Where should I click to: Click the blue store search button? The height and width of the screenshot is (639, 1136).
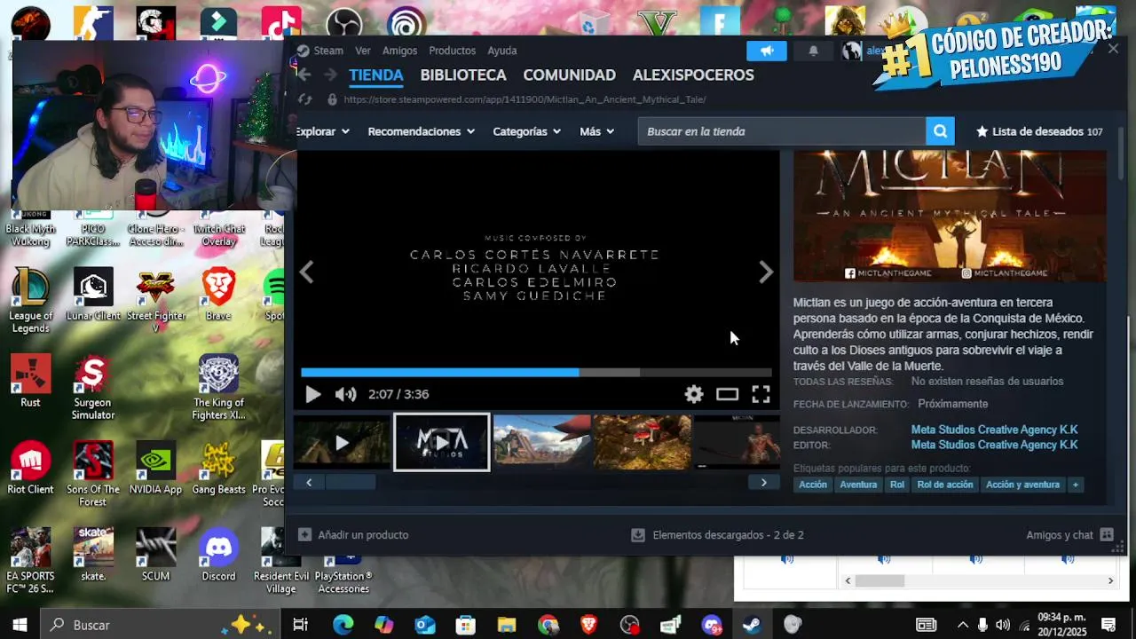point(940,131)
